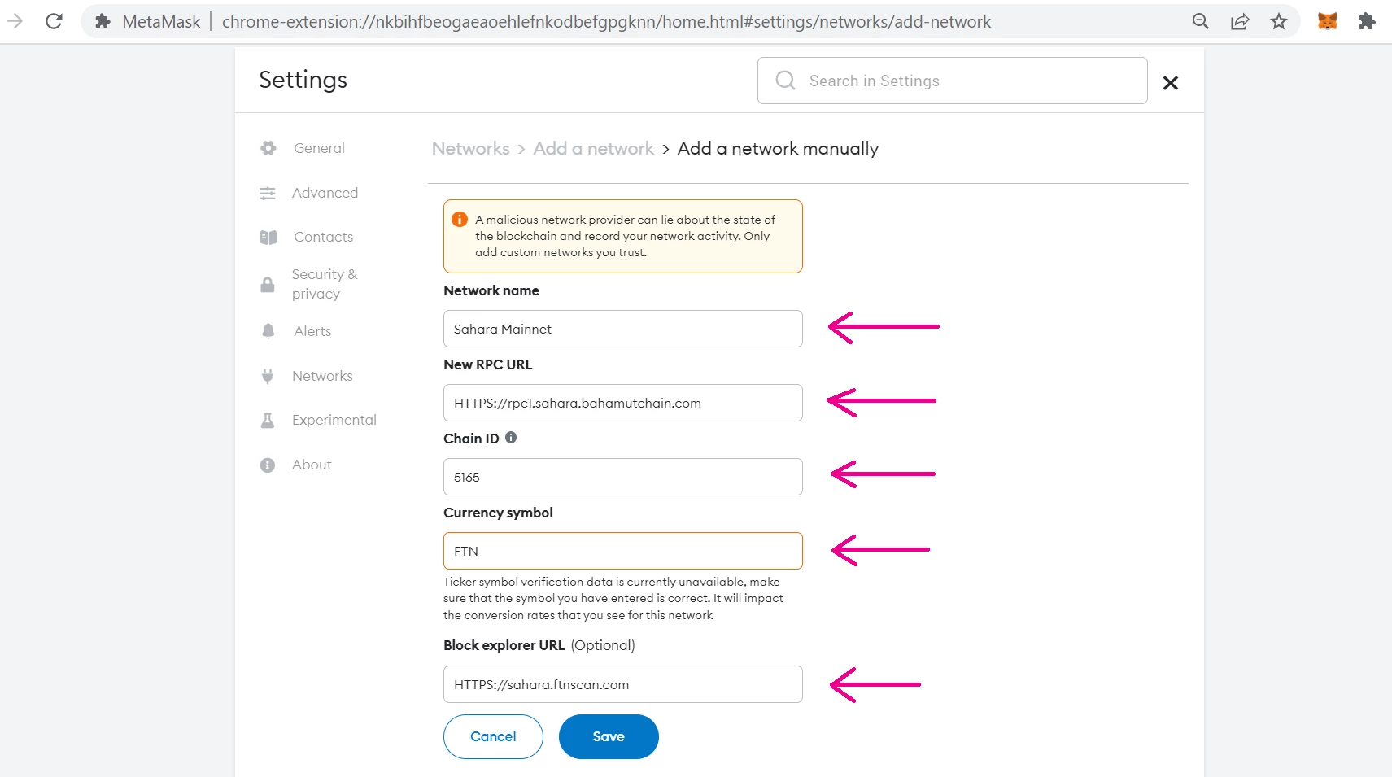Reload the page with the refresh icon

coord(54,22)
